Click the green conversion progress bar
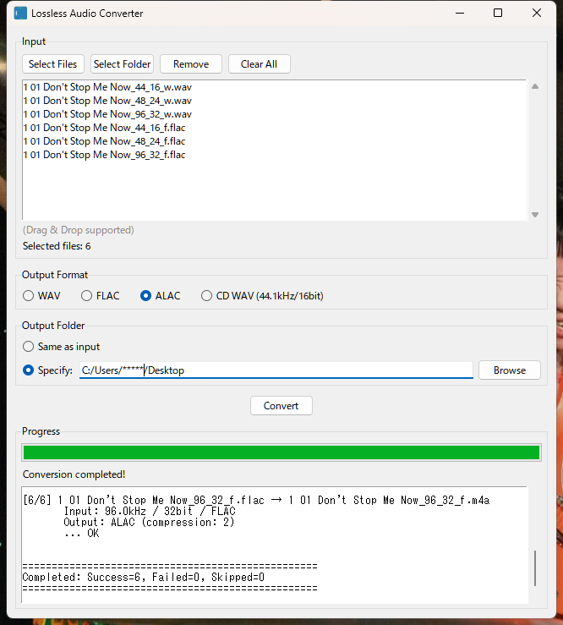Viewport: 563px width, 625px height. coord(281,452)
